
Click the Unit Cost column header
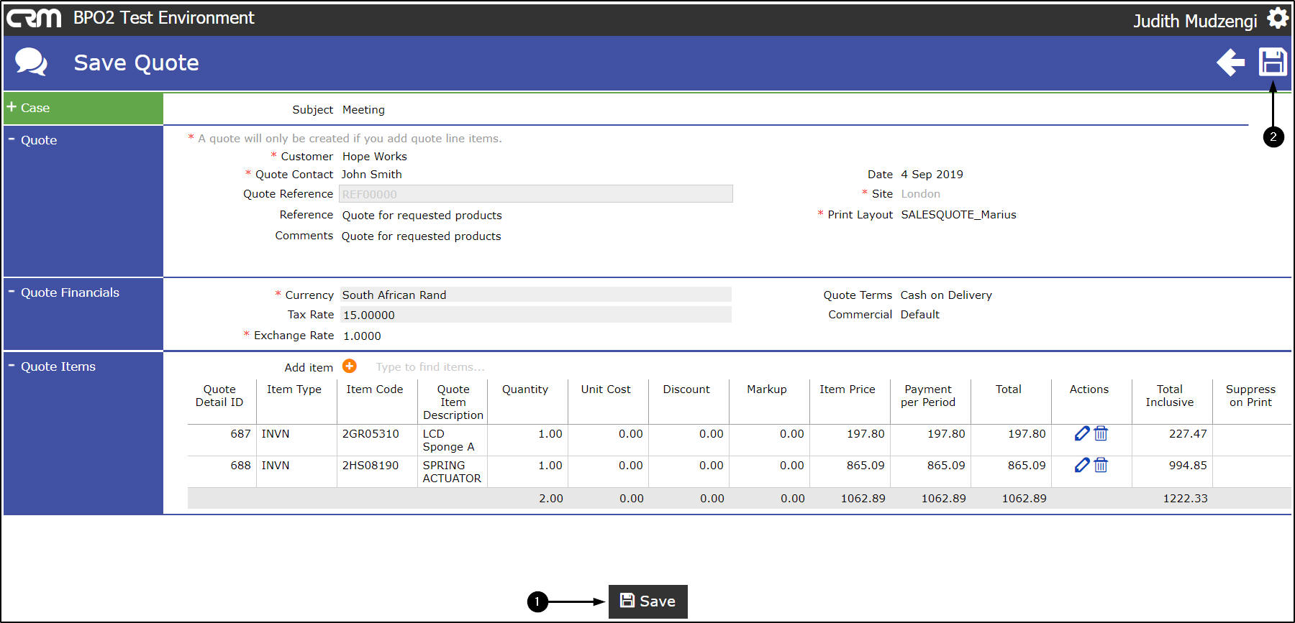[x=606, y=389]
